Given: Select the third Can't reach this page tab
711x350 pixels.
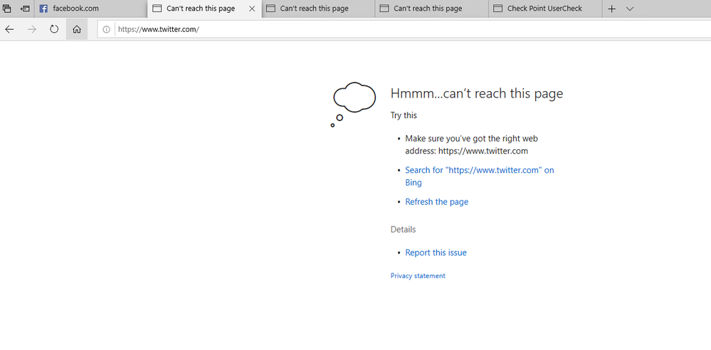Looking at the screenshot, I should [318, 9].
